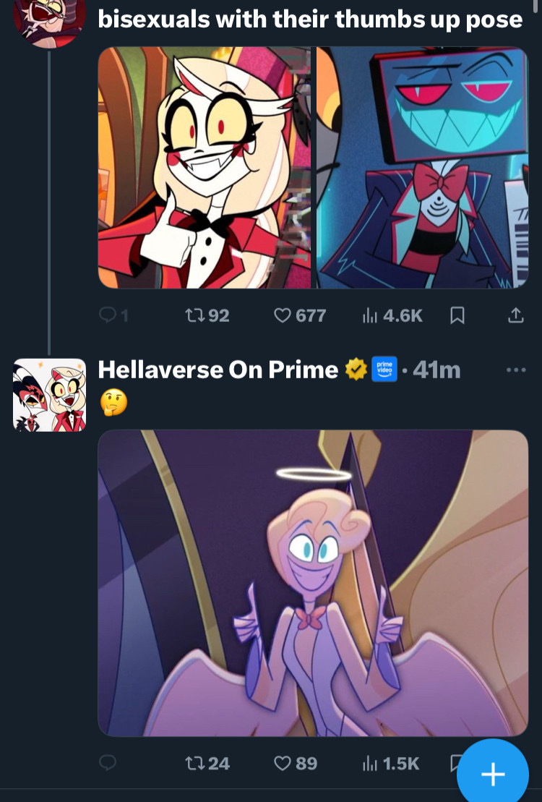Reply to the thumbs up pose tweet
The image size is (542, 802).
(108, 315)
